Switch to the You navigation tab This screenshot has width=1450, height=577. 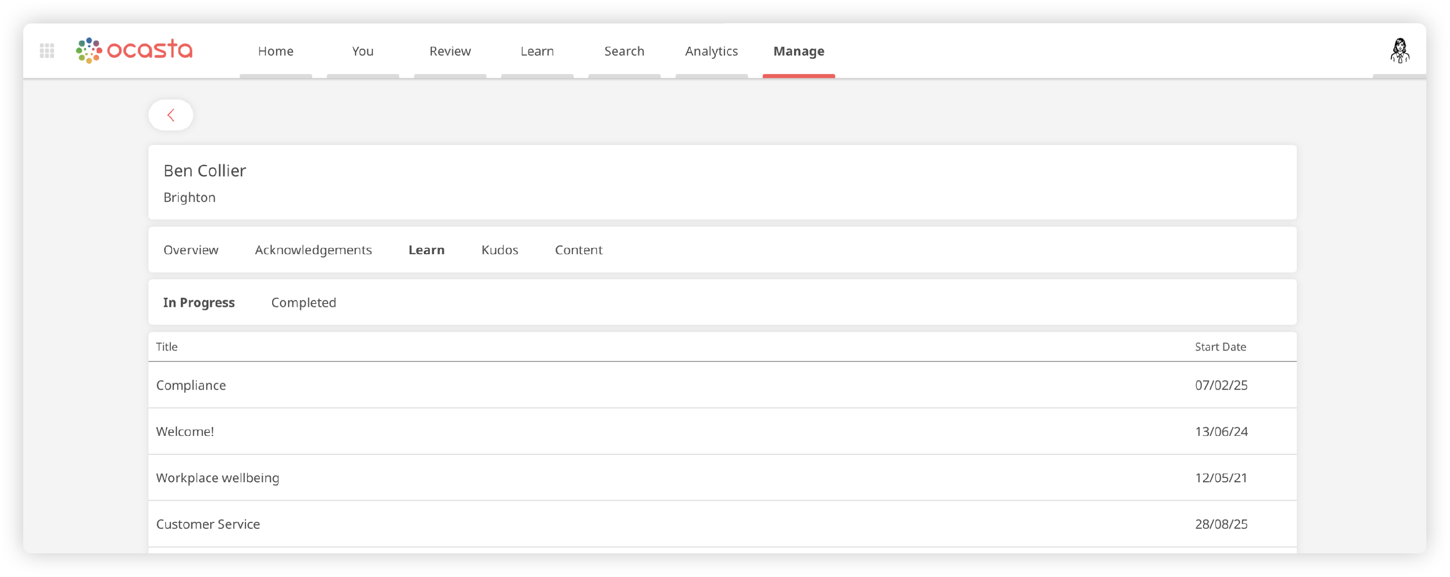tap(362, 51)
